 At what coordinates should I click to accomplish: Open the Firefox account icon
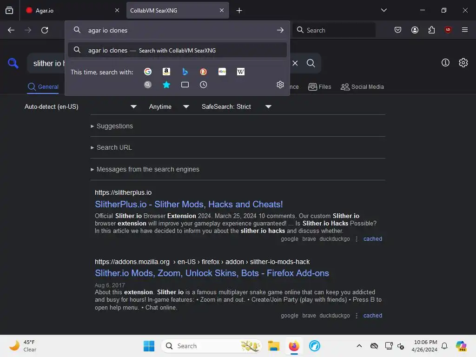[415, 30]
